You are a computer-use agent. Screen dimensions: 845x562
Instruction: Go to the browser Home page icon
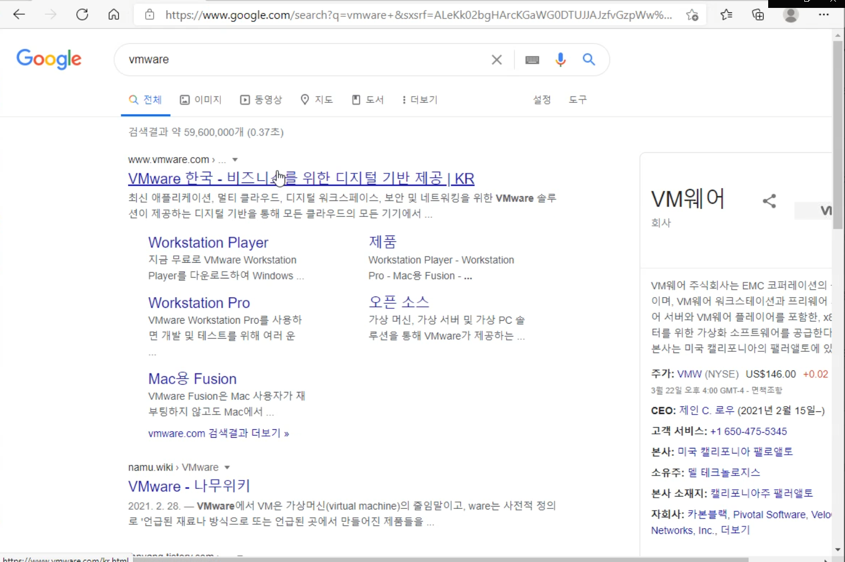(x=114, y=15)
